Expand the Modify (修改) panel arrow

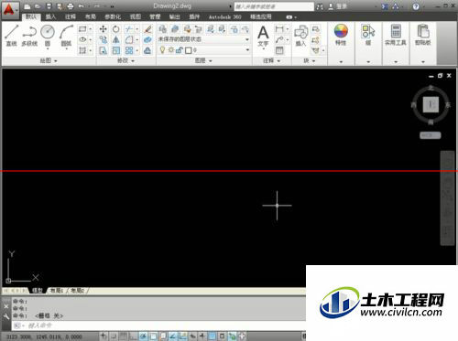[x=133, y=61]
